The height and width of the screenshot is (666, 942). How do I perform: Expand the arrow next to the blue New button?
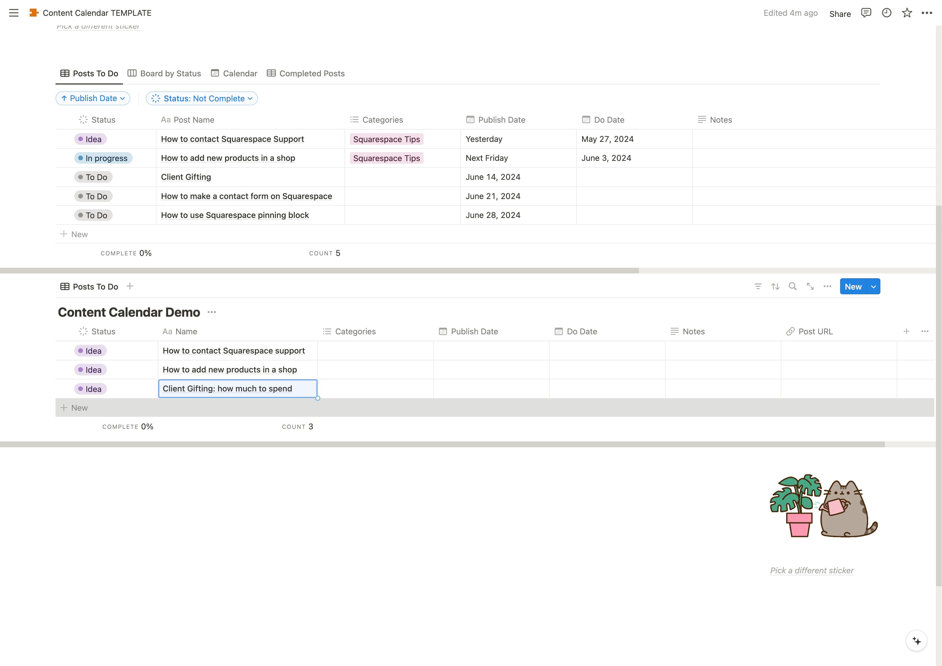[x=874, y=287]
